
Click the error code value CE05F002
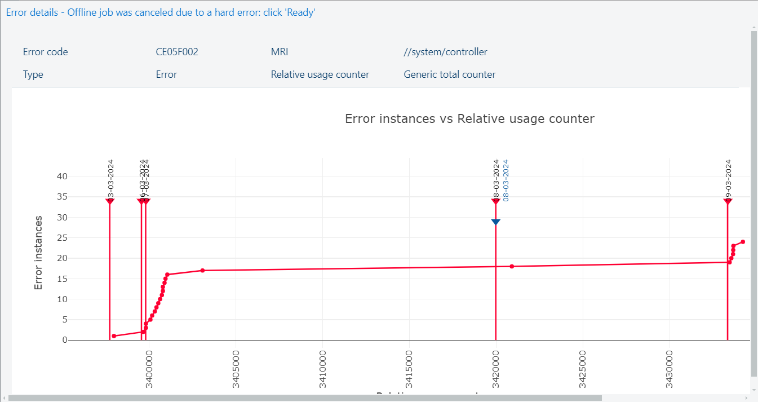(177, 52)
